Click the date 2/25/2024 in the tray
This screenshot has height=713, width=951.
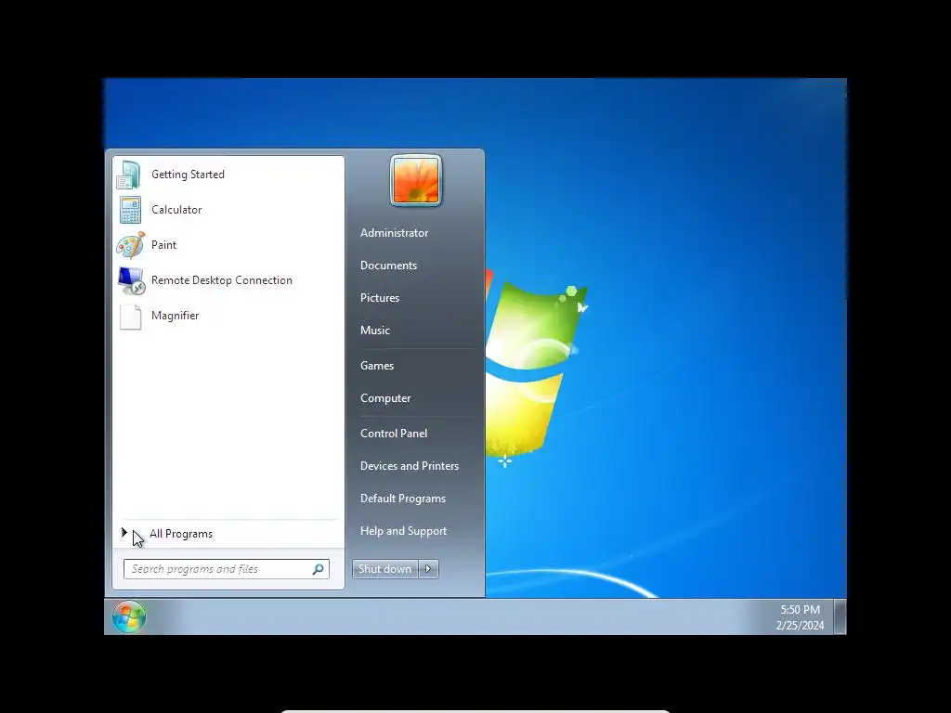click(800, 625)
